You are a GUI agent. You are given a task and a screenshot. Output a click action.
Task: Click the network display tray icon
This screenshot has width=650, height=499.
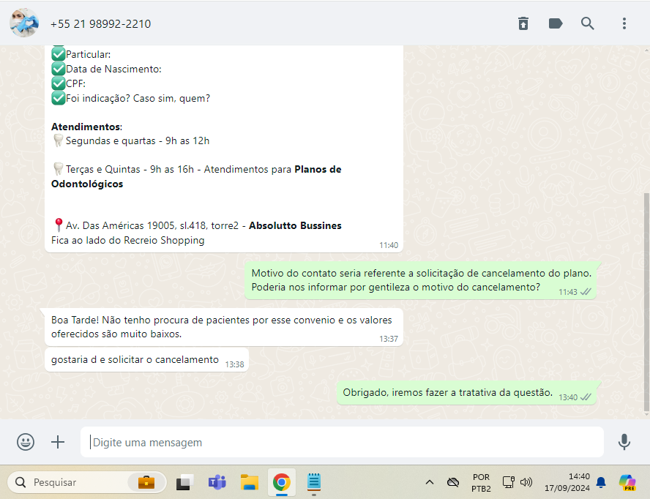point(508,482)
